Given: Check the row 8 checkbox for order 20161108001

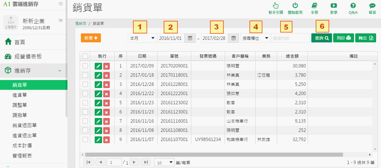Looking at the screenshot, I should point(85,130).
